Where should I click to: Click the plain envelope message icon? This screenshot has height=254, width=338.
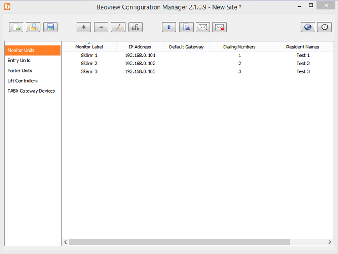[x=203, y=27]
